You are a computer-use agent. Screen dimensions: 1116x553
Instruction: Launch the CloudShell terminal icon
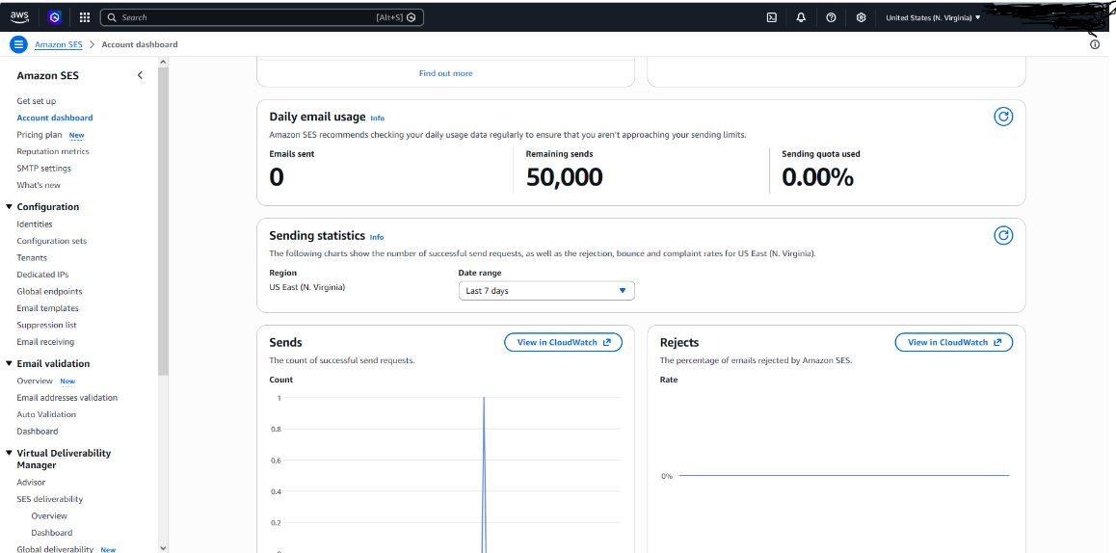[x=772, y=17]
